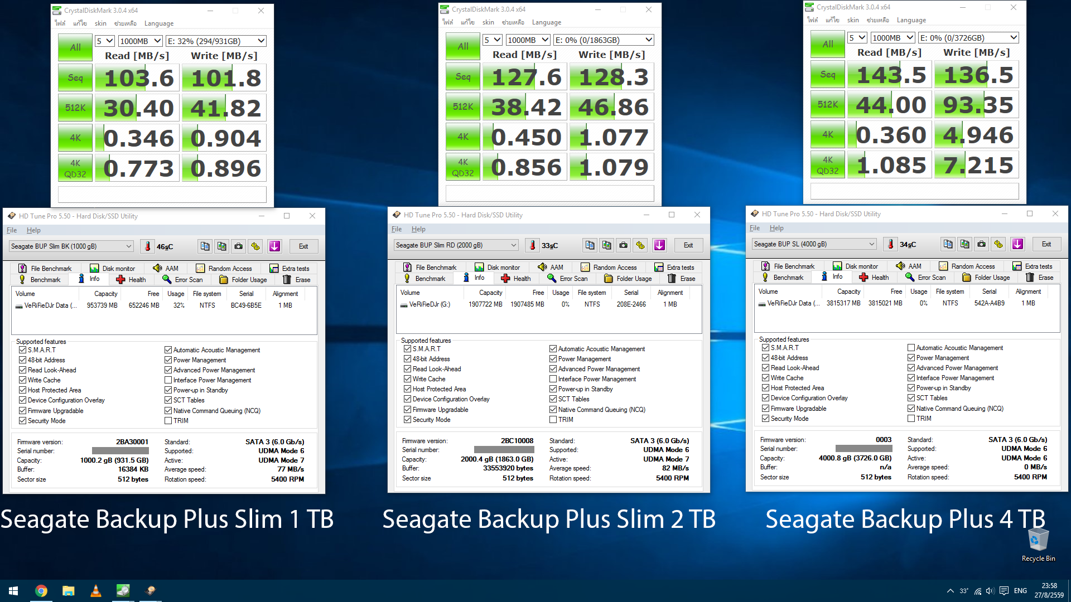
Task: Switch to Health tab in 1000 gB HD Tune window
Action: [132, 280]
